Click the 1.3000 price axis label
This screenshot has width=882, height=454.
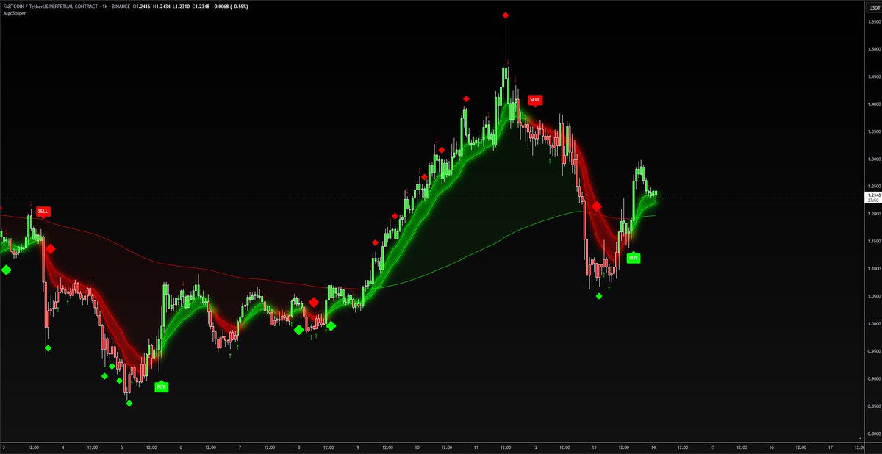click(x=873, y=159)
